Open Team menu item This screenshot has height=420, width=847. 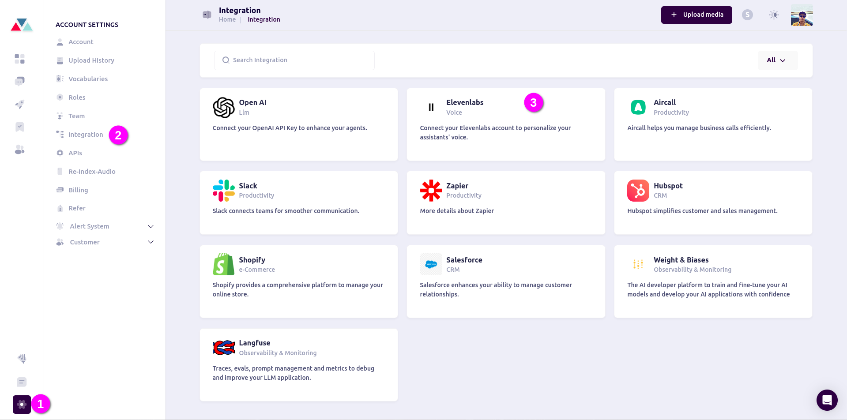click(76, 116)
